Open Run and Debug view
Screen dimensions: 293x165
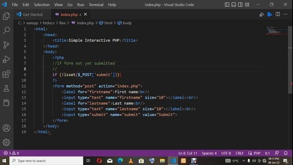pyautogui.click(x=6, y=59)
